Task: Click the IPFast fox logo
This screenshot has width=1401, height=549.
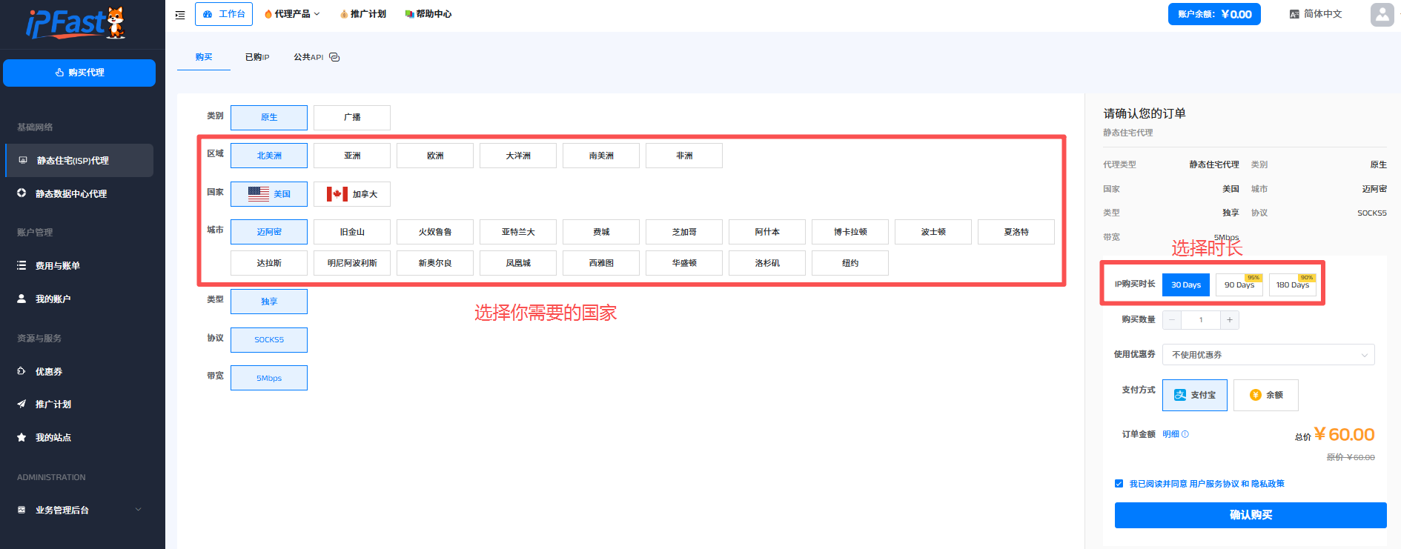Action: [76, 24]
